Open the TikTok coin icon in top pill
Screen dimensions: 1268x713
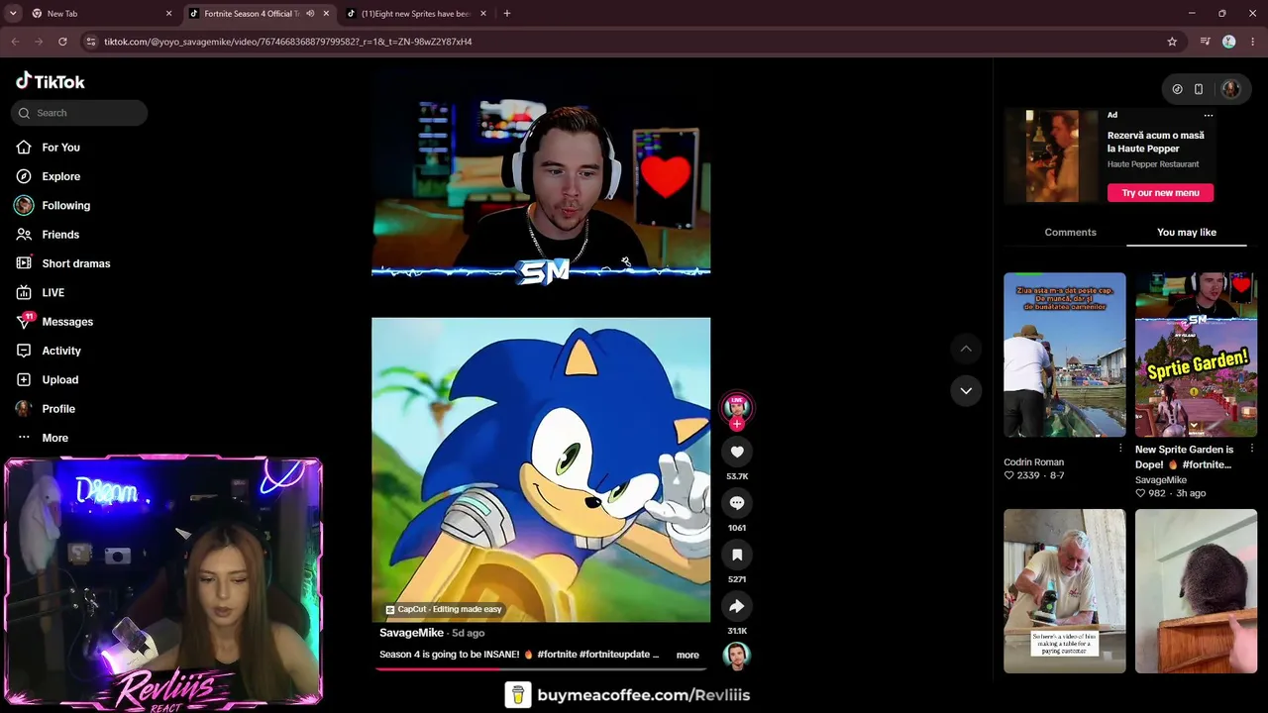coord(1177,89)
